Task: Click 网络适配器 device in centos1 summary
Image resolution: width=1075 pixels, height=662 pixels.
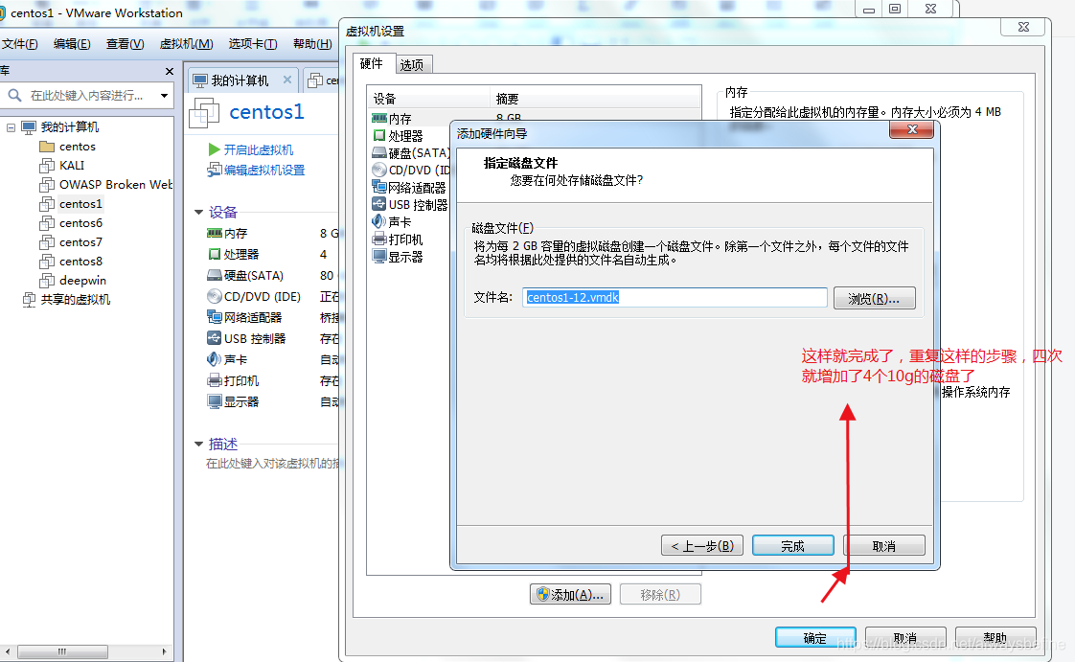Action: point(244,318)
